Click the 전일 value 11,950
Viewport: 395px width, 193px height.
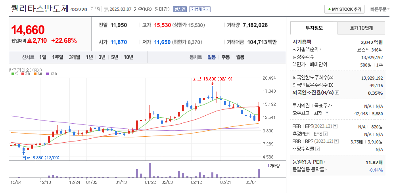pos(119,25)
